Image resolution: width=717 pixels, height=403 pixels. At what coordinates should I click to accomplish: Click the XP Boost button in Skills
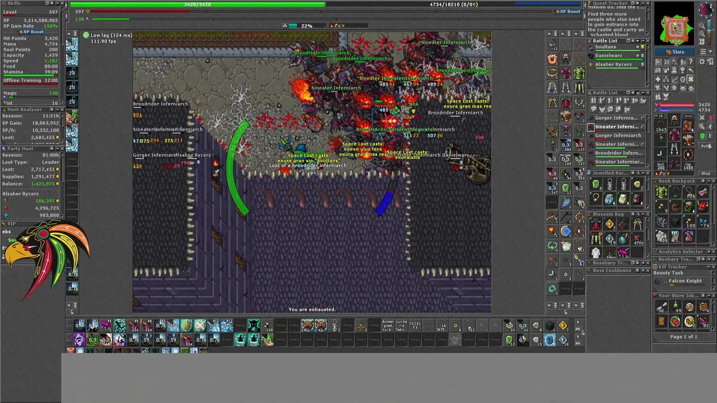click(x=30, y=32)
